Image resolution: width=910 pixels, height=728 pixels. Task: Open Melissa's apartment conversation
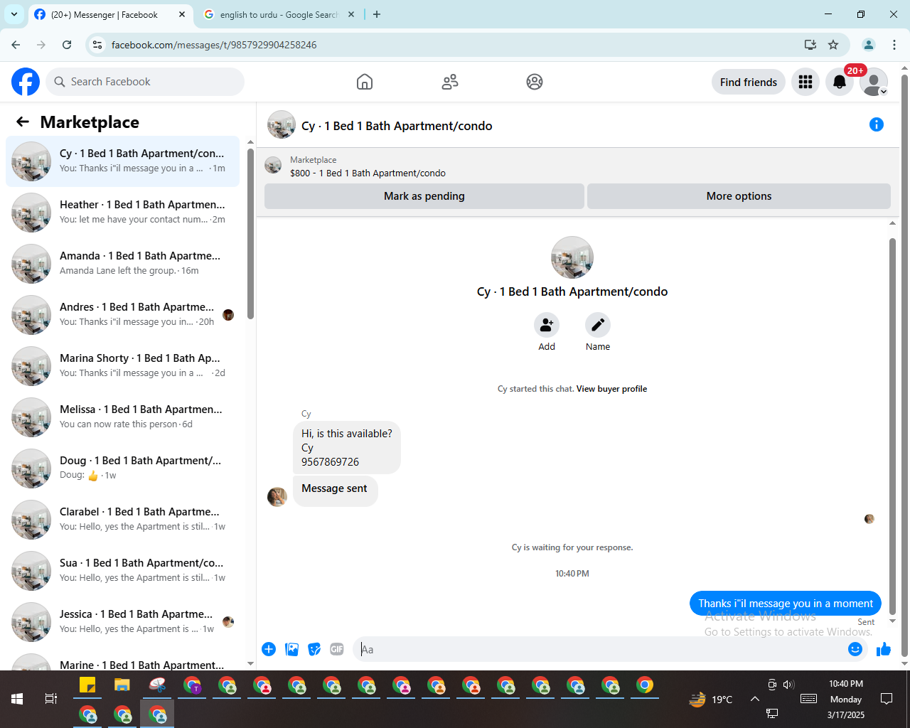pyautogui.click(x=122, y=417)
